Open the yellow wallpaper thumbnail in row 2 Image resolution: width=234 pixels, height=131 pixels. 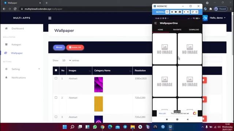point(98,104)
